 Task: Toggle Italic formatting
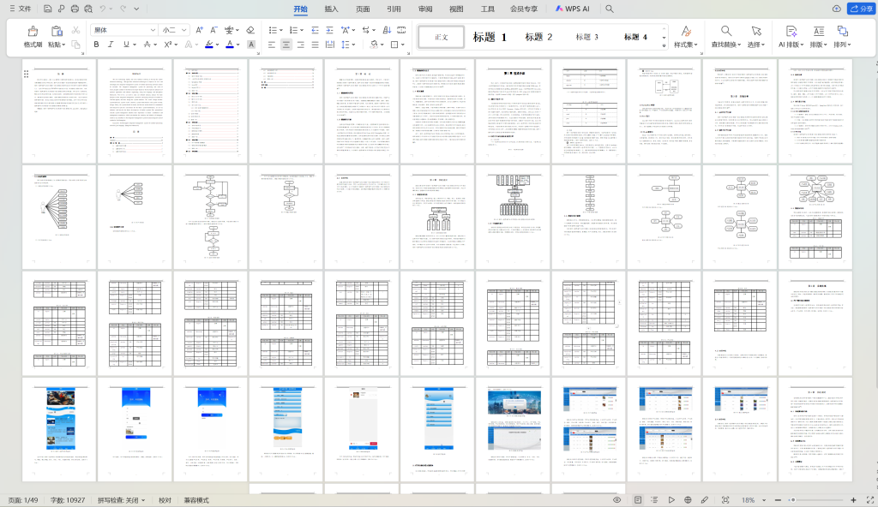111,45
